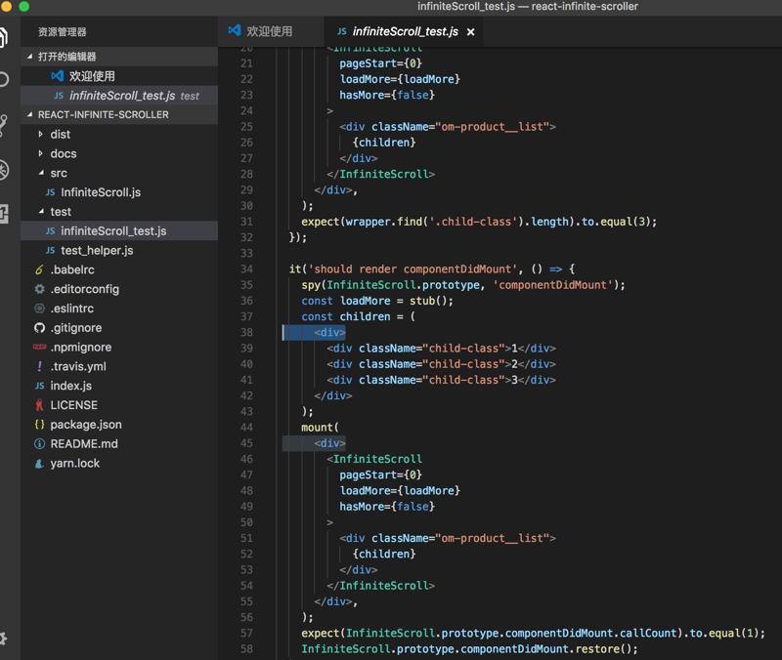Open test_helper.js in the test folder
The image size is (782, 660).
tap(97, 250)
